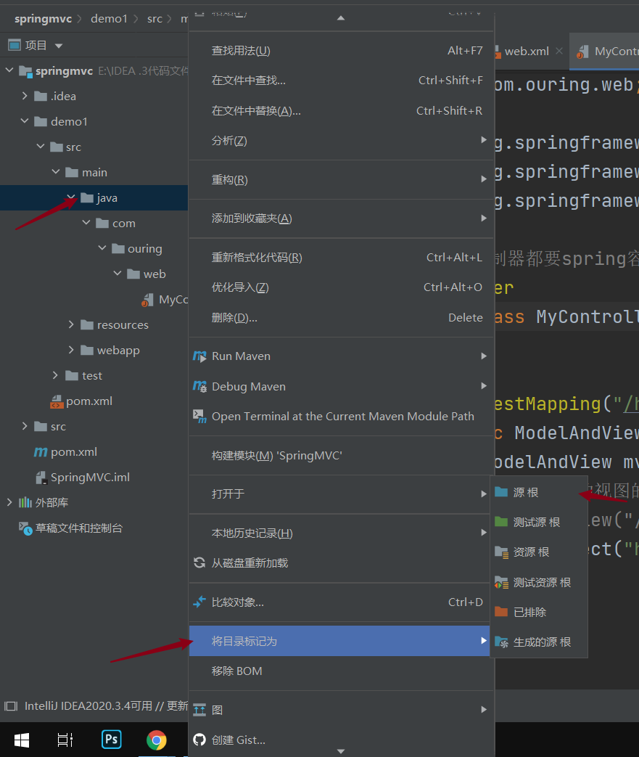Click the springmvc breadcrumb
The width and height of the screenshot is (639, 757).
(43, 19)
